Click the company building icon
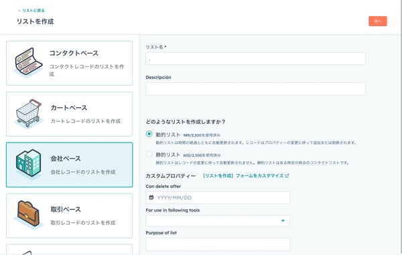This screenshot has height=255, width=402. click(28, 164)
